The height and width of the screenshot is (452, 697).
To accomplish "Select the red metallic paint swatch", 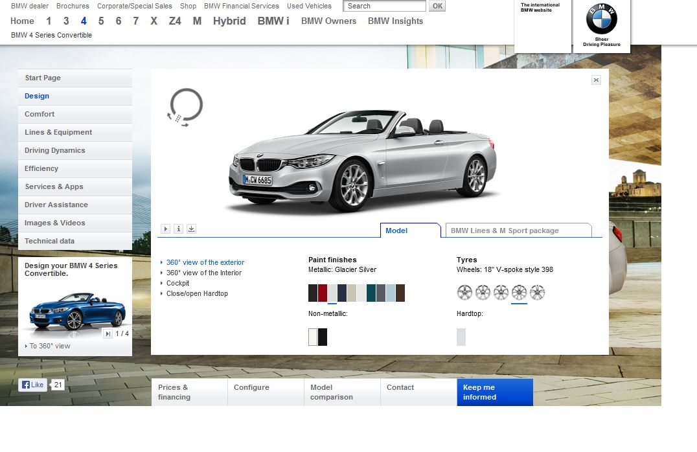I will [323, 293].
